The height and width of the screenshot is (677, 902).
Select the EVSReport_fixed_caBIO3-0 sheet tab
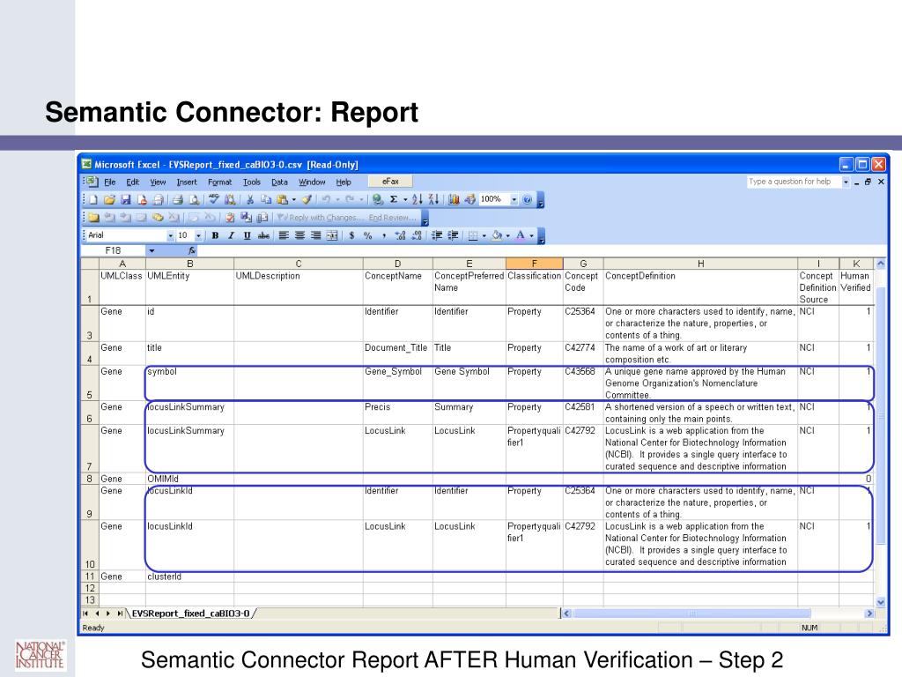[191, 614]
